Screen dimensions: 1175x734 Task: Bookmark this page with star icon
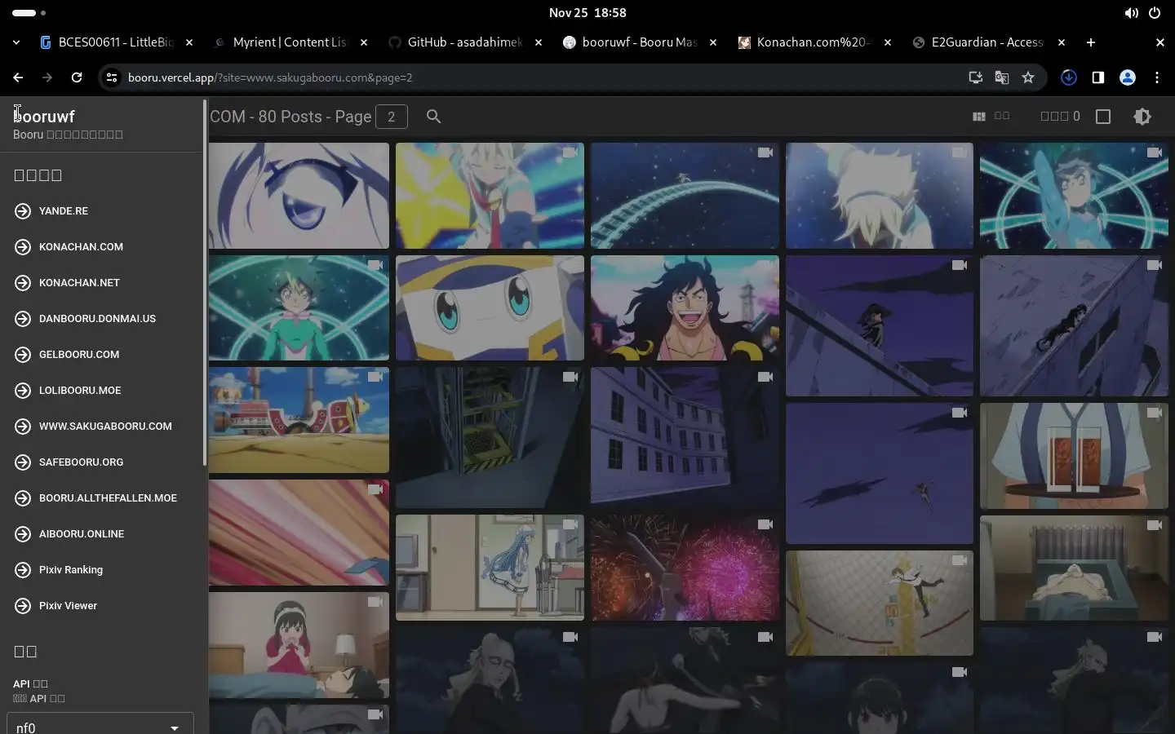point(1028,77)
